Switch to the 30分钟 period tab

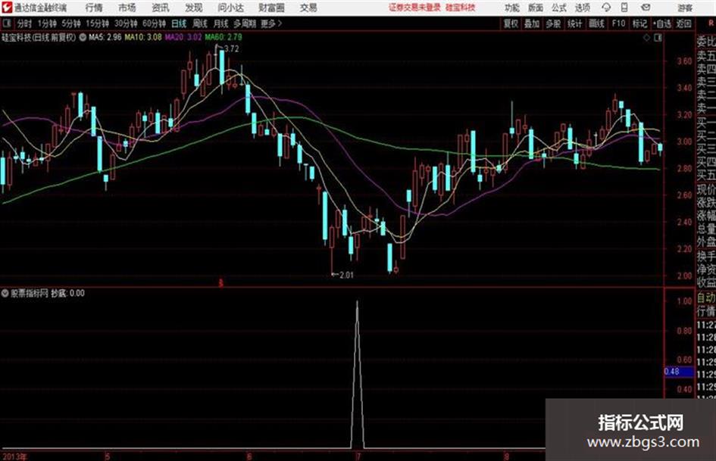(x=126, y=23)
